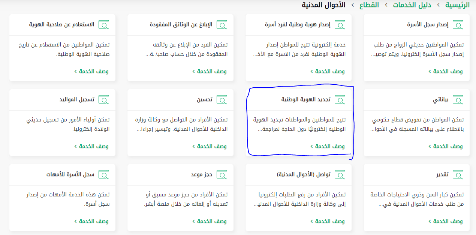Click the icon beside الاستعلام عن صلاحية الهوية
The width and height of the screenshot is (476, 235).
coord(104,25)
